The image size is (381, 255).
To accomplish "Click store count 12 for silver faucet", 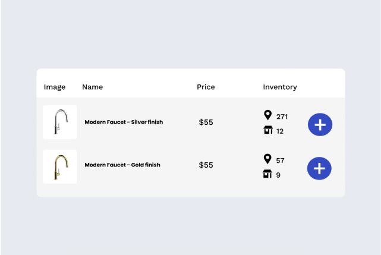I will (x=280, y=131).
